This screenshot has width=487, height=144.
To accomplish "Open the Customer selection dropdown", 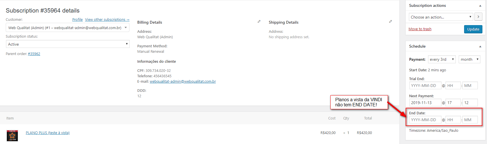I will (68, 28).
